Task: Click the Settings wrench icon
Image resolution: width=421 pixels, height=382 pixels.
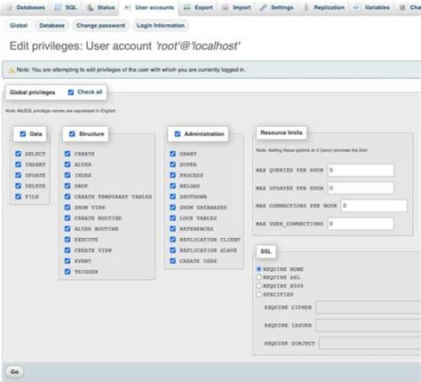Action: (263, 8)
